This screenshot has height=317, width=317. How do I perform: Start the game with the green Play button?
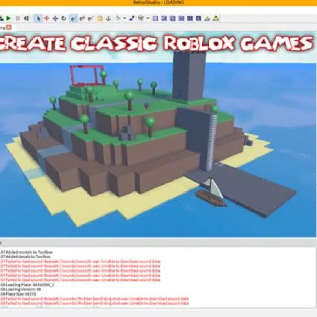click(x=8, y=18)
